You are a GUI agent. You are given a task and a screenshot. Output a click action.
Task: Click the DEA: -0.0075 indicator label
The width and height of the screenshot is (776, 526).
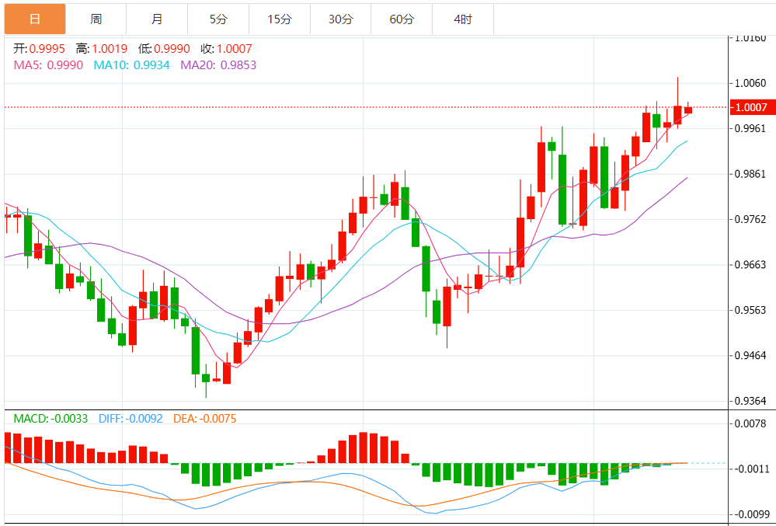205,419
